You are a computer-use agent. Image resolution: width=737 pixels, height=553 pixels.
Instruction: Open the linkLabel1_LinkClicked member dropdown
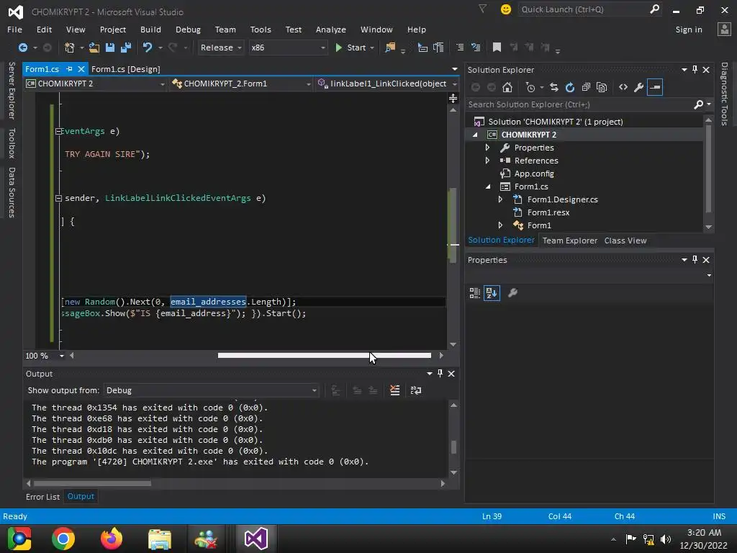point(387,84)
